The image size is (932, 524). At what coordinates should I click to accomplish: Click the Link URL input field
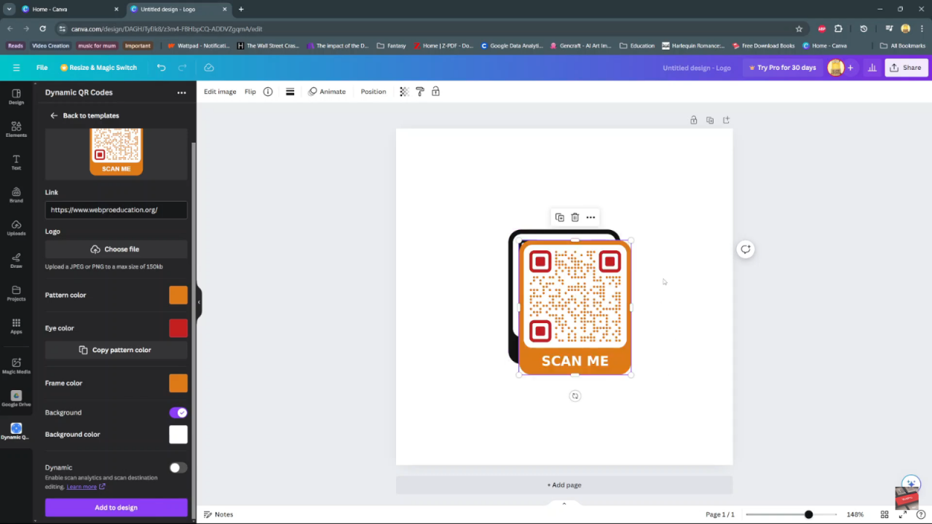point(116,210)
